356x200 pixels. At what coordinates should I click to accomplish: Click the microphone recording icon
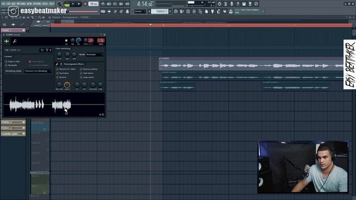tap(231, 4)
